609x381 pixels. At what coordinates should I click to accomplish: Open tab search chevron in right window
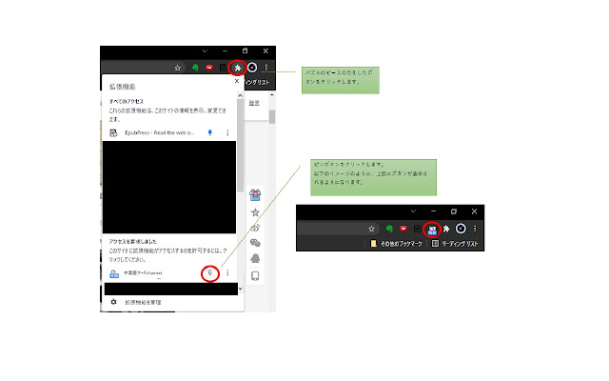[x=413, y=211]
